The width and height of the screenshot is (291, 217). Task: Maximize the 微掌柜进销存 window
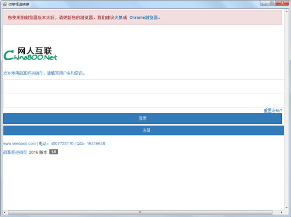pyautogui.click(x=272, y=3)
